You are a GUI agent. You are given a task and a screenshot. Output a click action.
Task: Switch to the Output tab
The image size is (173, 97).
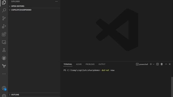(x=102, y=64)
